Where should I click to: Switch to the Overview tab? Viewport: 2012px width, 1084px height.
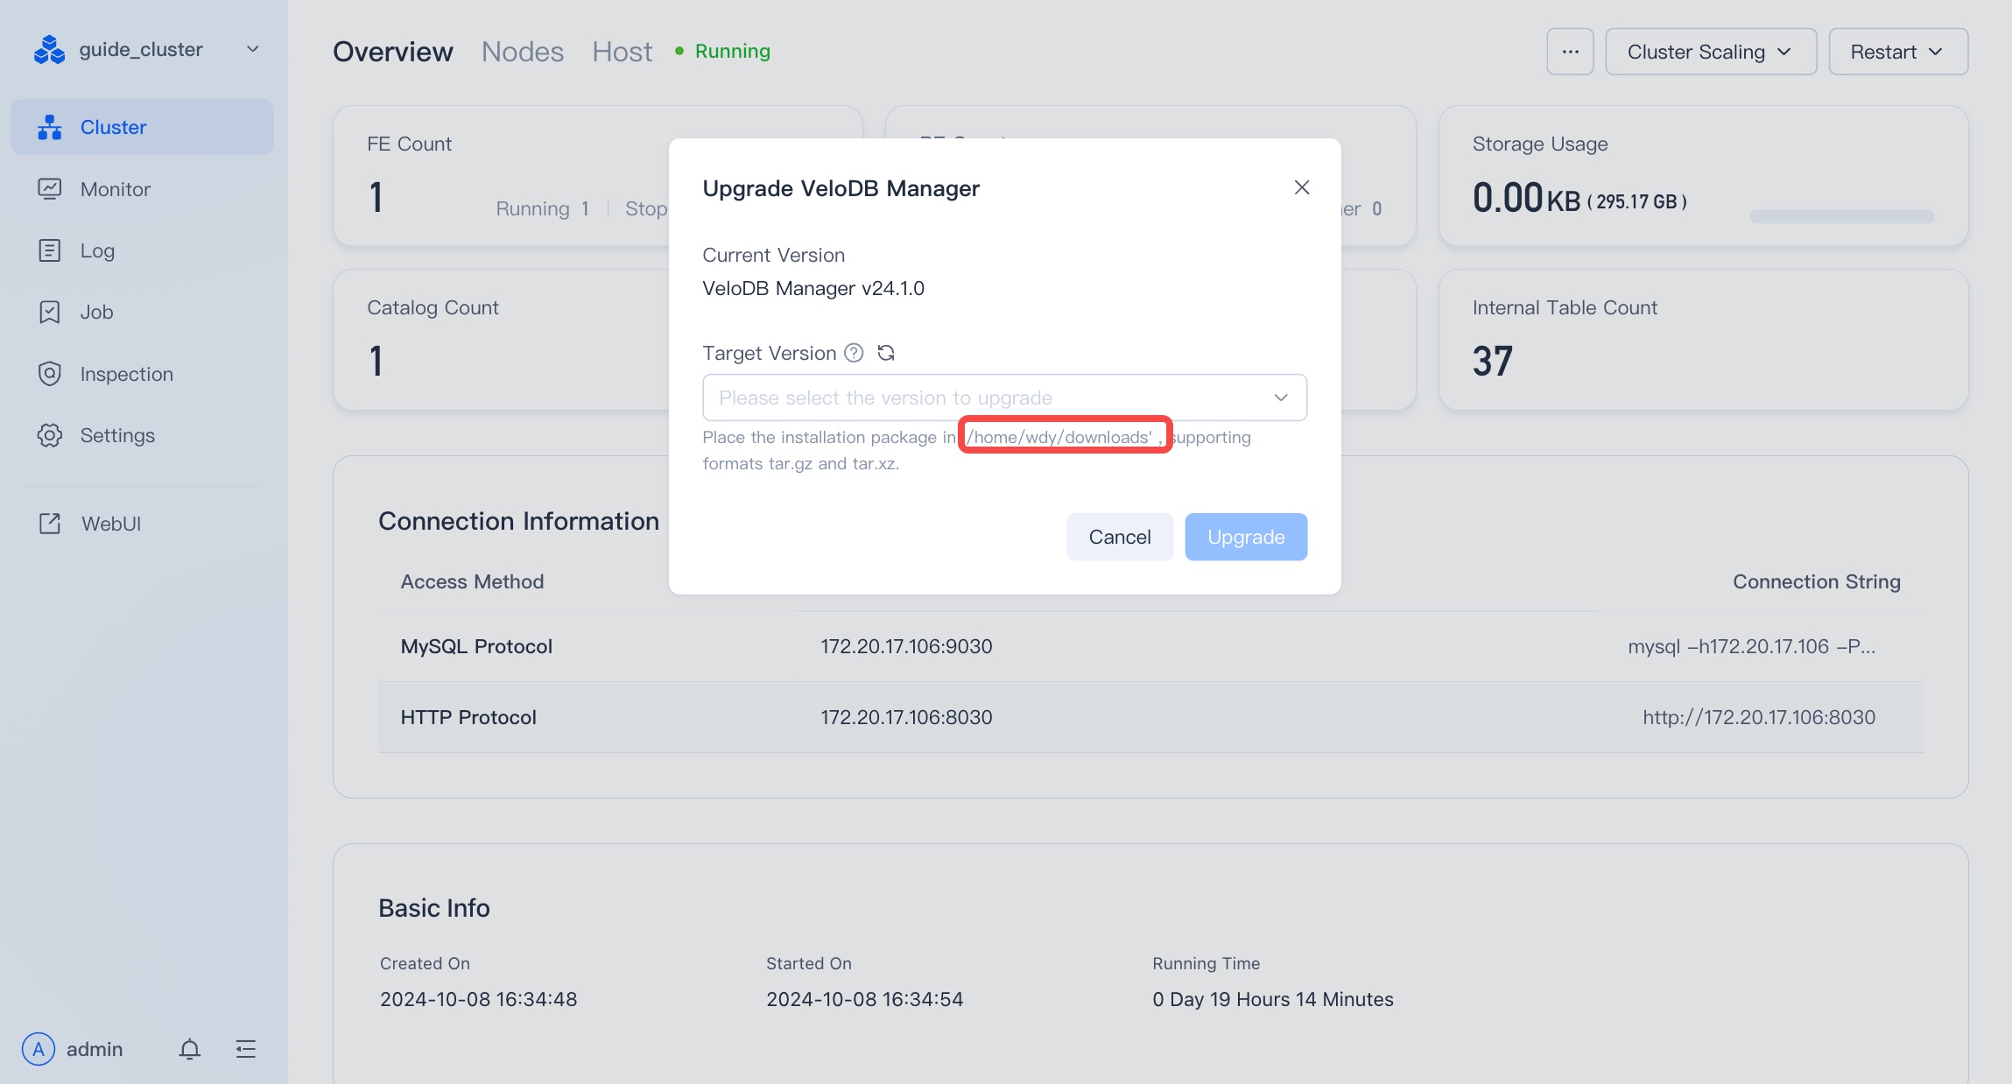393,52
